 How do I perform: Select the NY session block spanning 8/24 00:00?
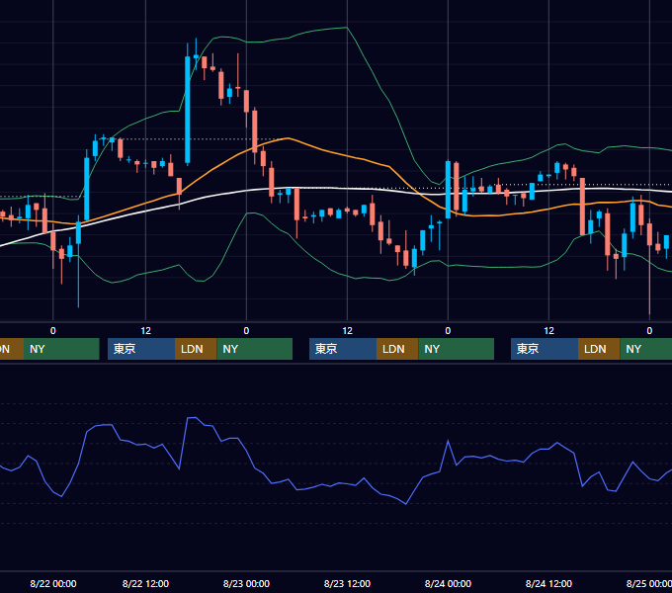click(x=456, y=349)
